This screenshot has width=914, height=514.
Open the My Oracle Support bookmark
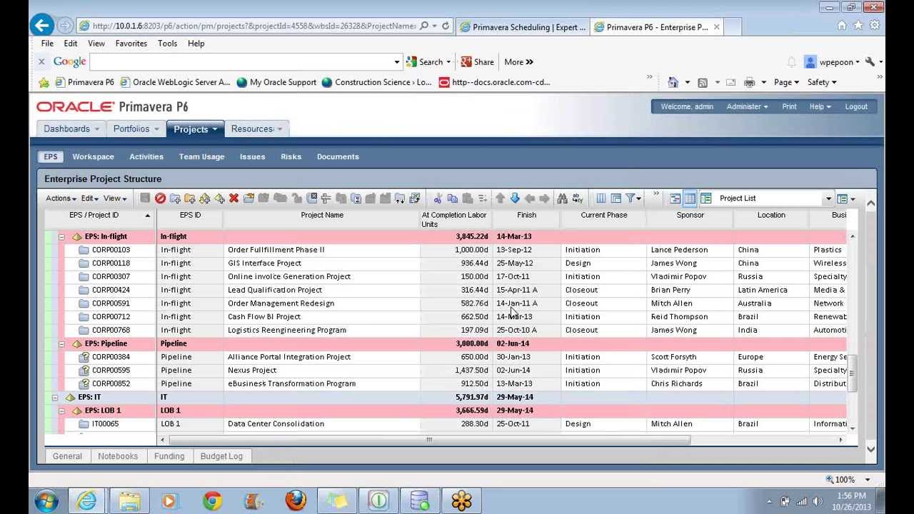point(276,82)
